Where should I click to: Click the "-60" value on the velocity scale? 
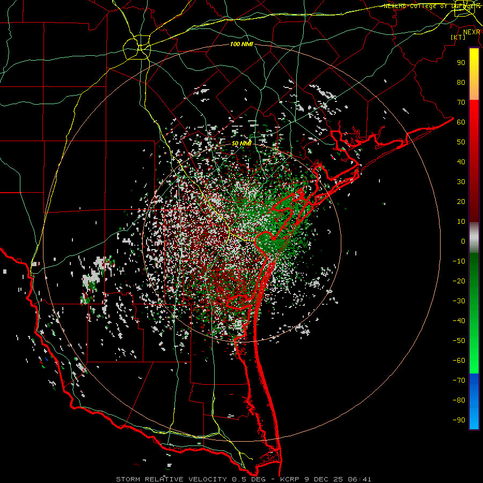459,361
